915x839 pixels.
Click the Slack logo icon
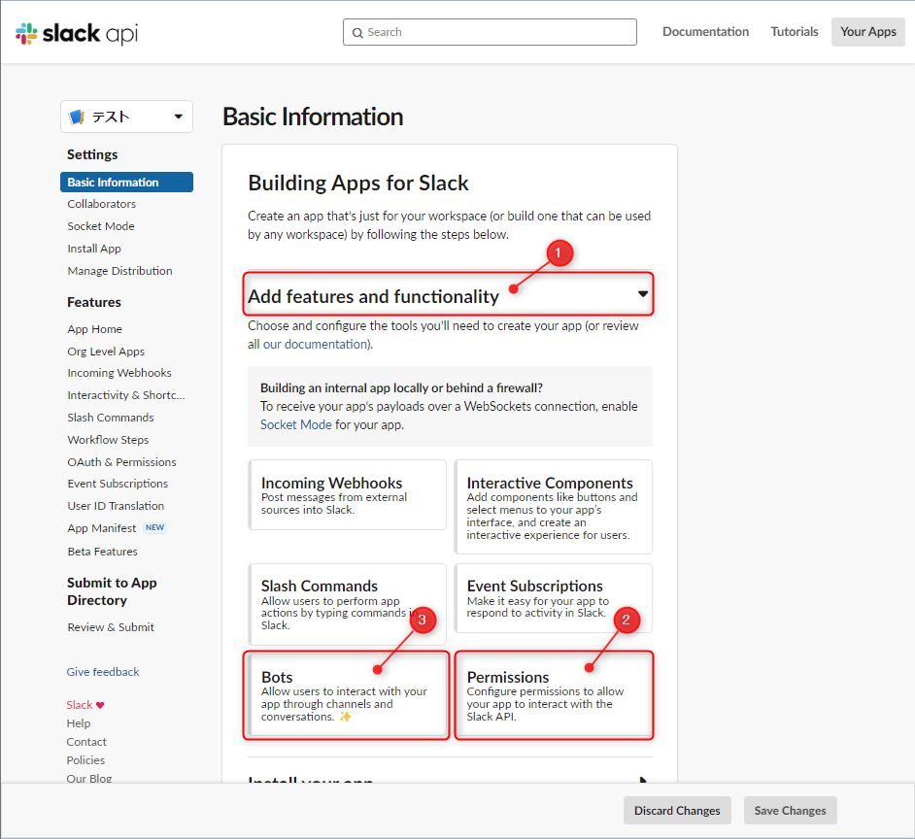pyautogui.click(x=25, y=30)
